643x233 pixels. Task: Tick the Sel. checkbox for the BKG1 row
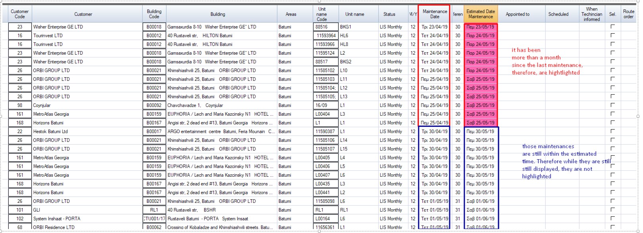(x=612, y=27)
